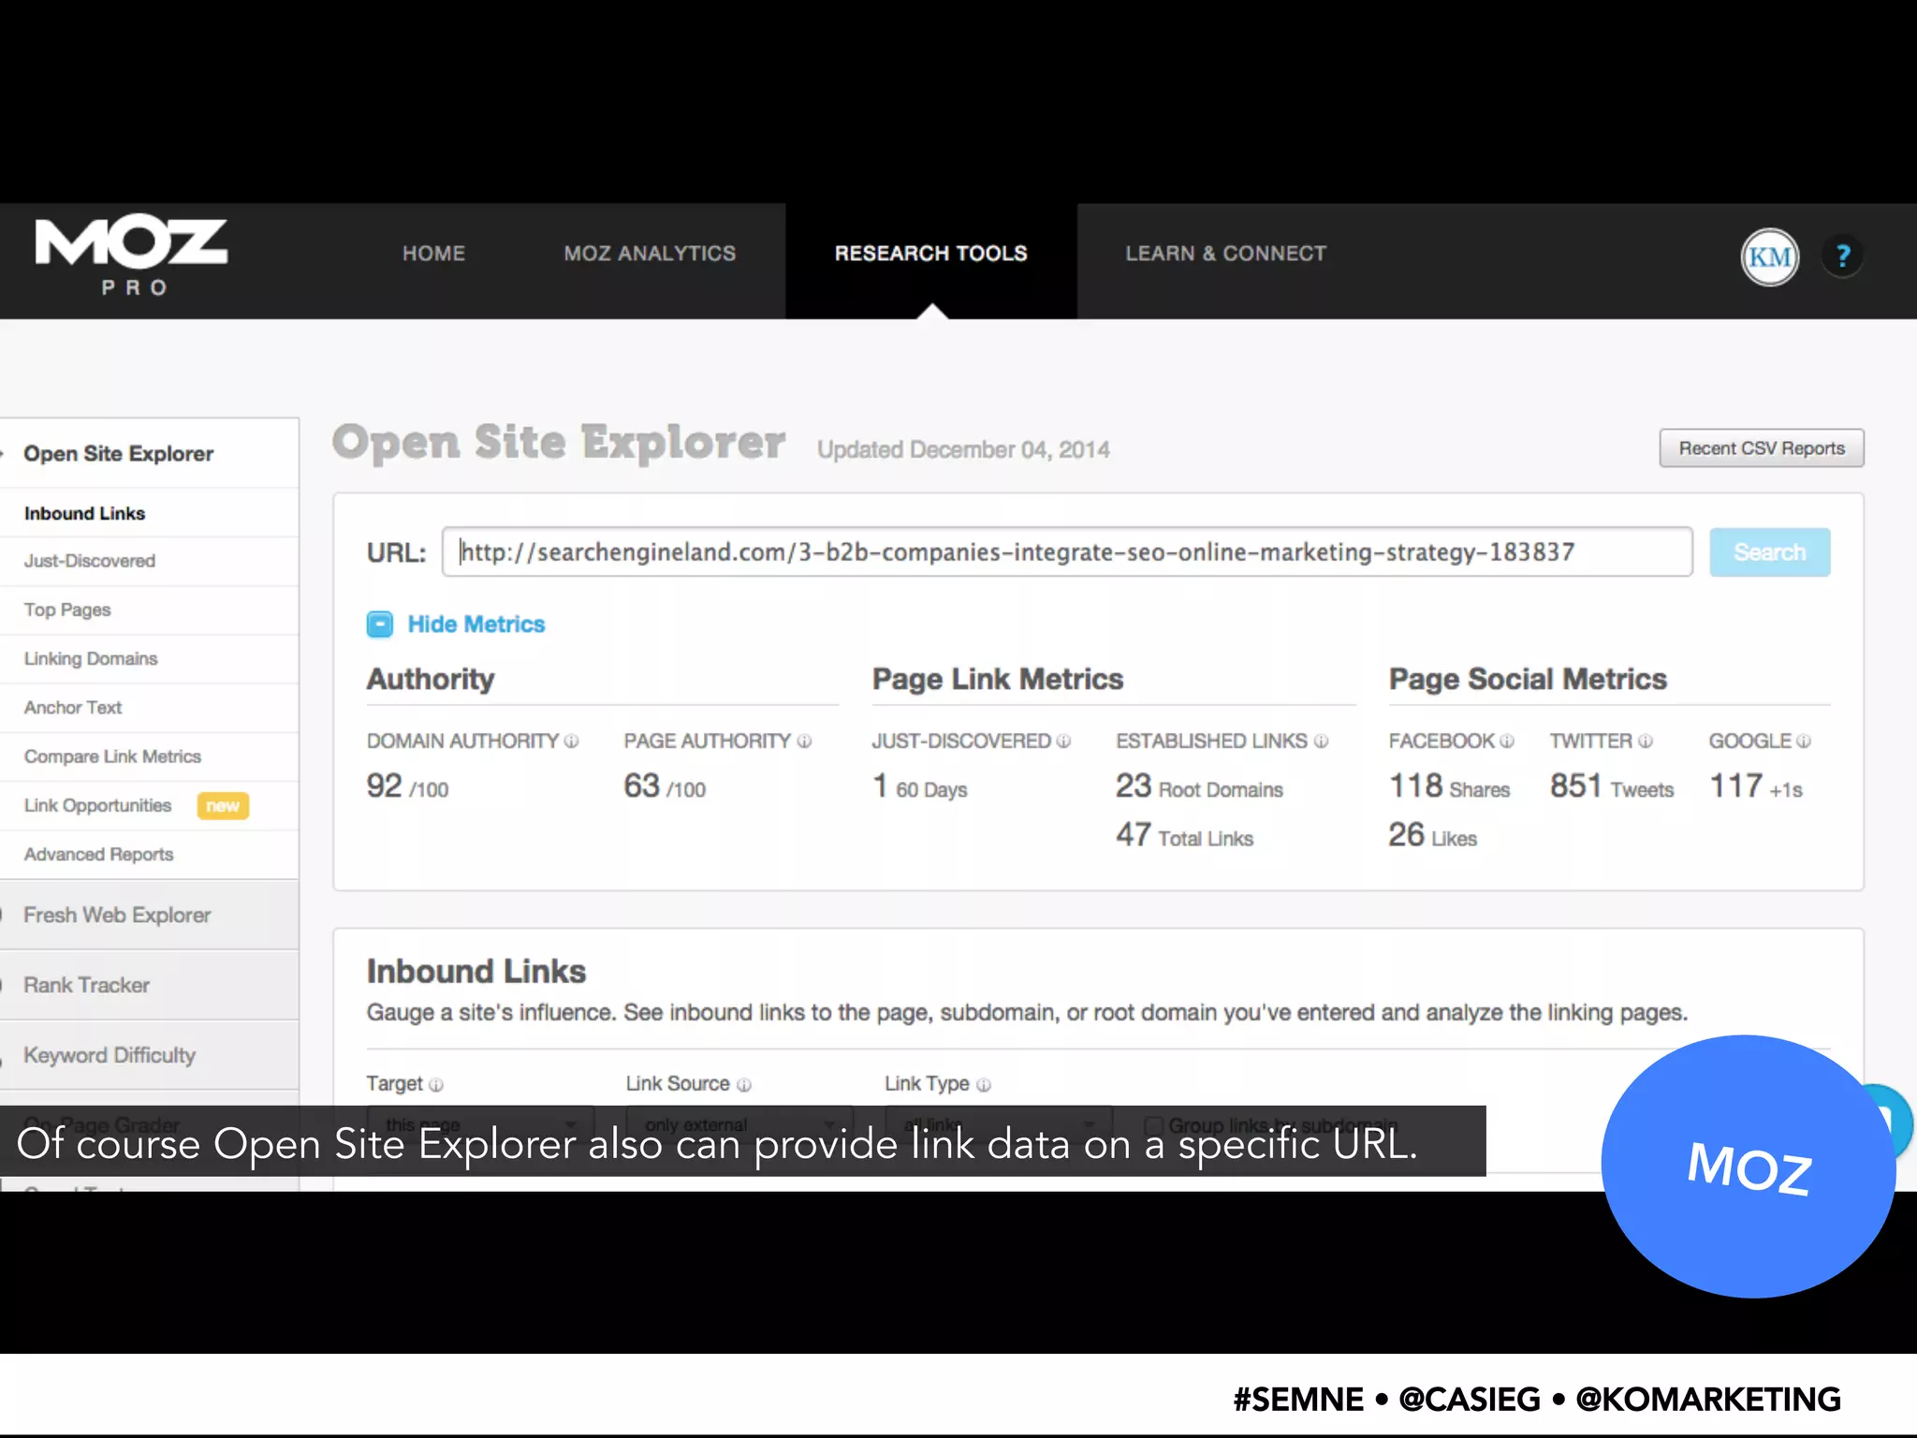Open the Learn & Connect tab

pos(1225,254)
